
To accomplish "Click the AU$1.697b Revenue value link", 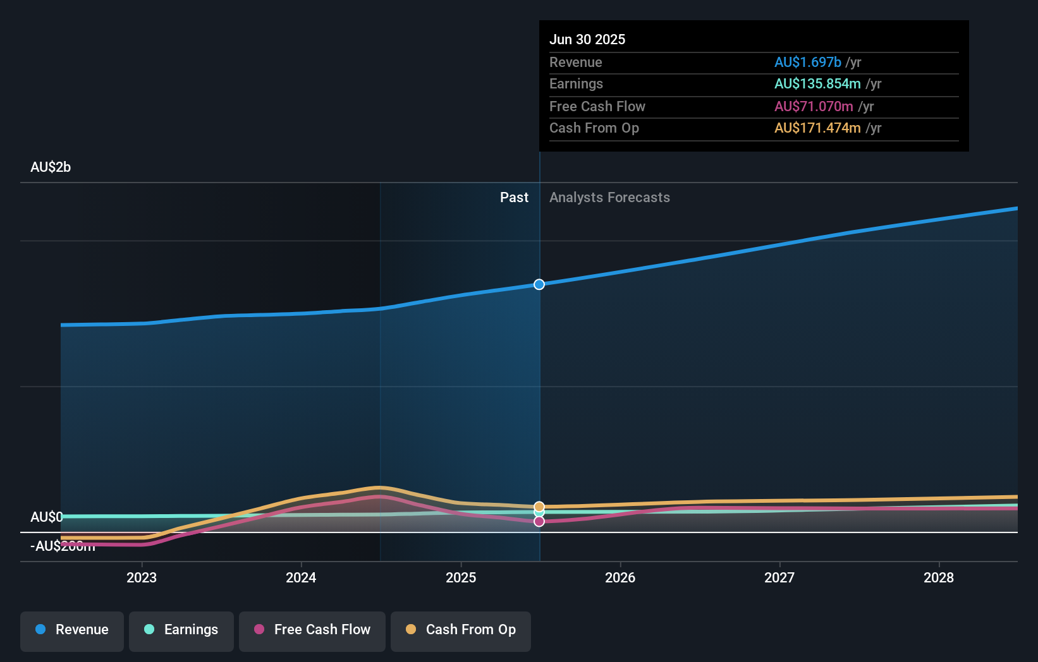I will tap(809, 62).
